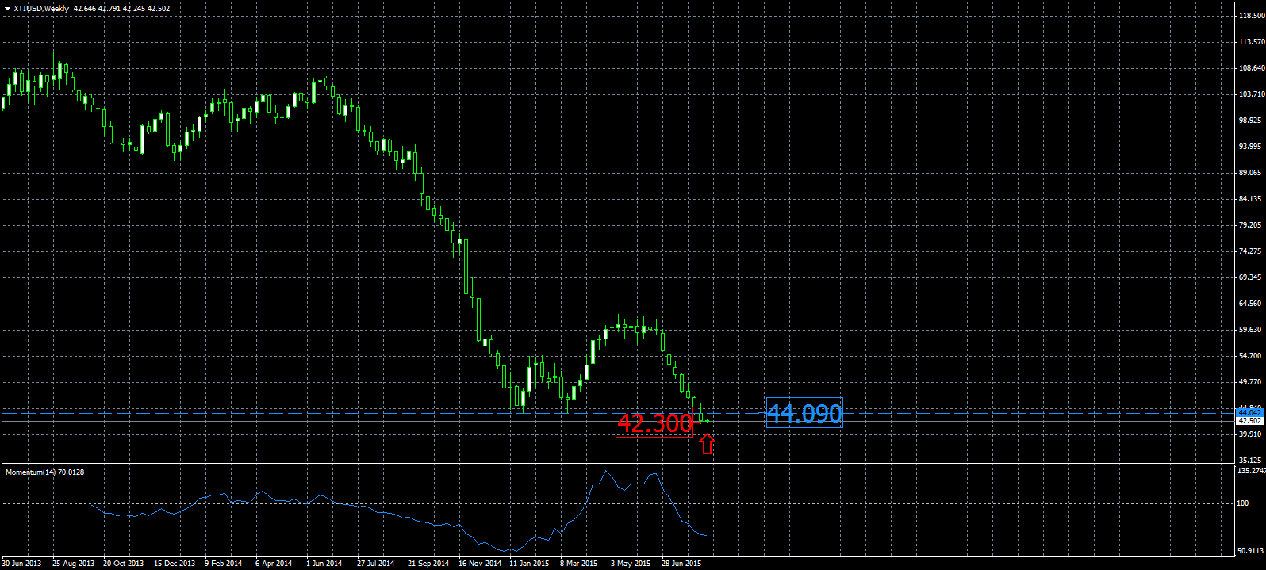This screenshot has width=1266, height=570.
Task: Select the blue 44.090 price label
Action: tap(804, 413)
